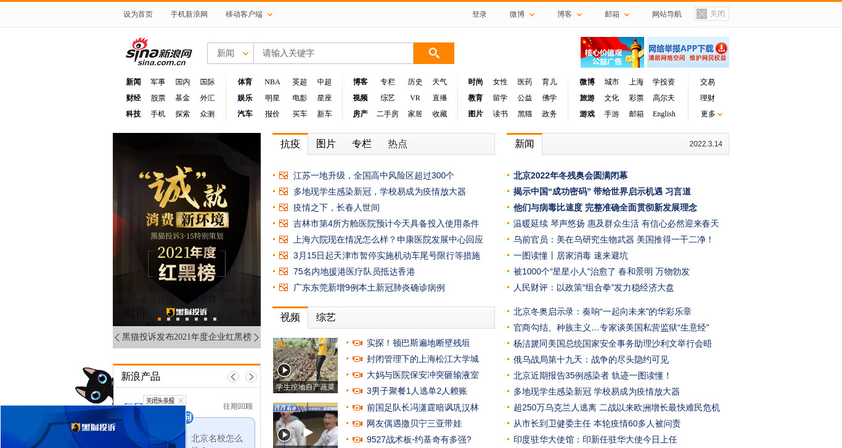Open 3月15日起天津市暂停 article
This screenshot has height=448, width=842.
pos(386,255)
